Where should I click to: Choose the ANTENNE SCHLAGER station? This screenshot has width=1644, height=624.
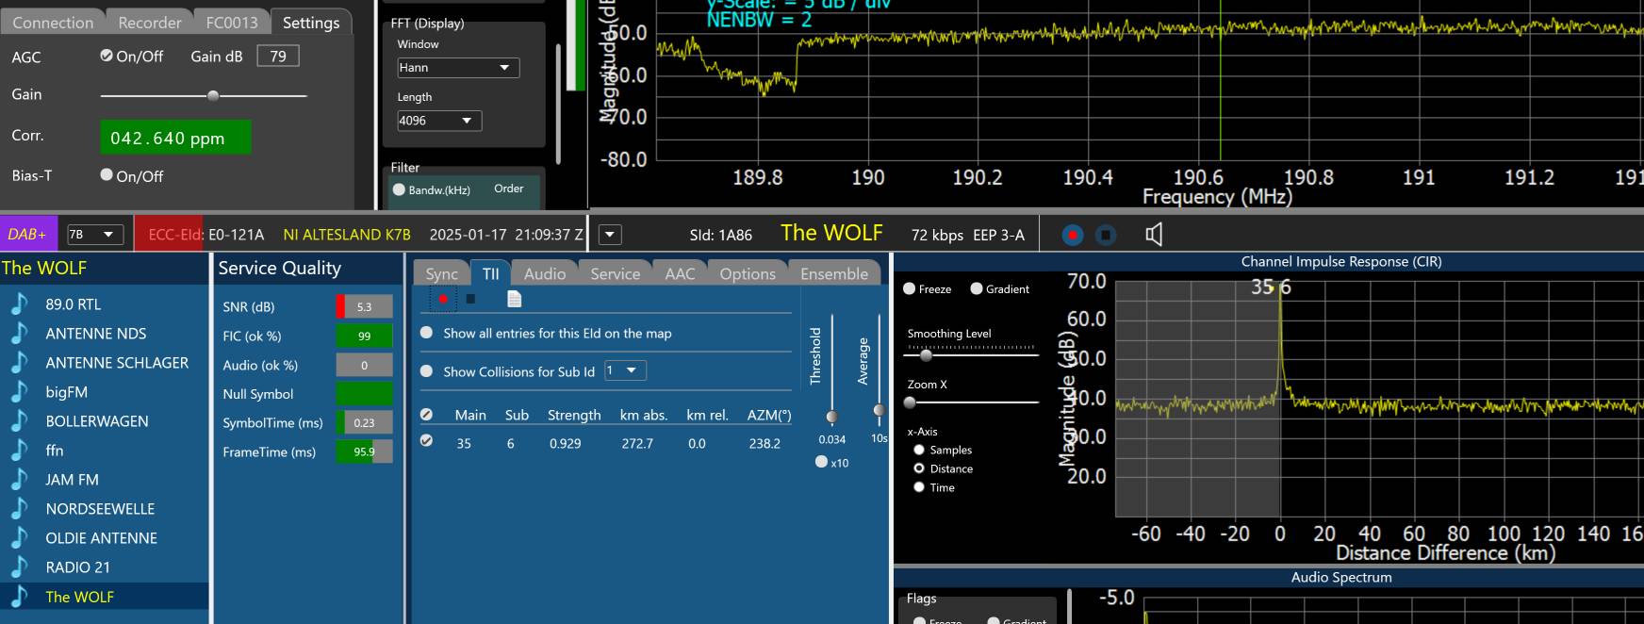point(117,363)
